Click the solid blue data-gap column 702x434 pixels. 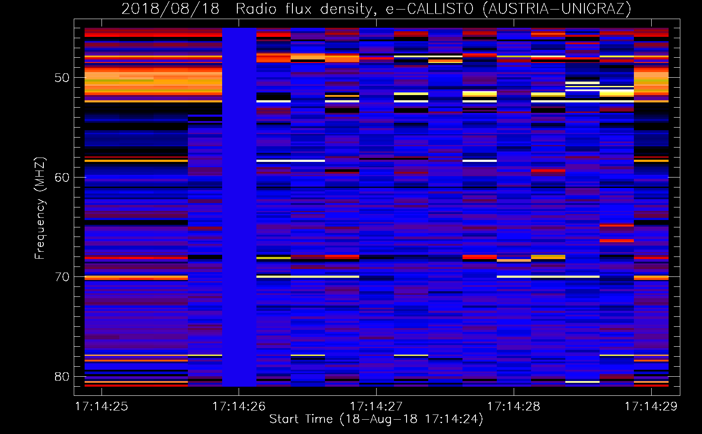[239, 207]
